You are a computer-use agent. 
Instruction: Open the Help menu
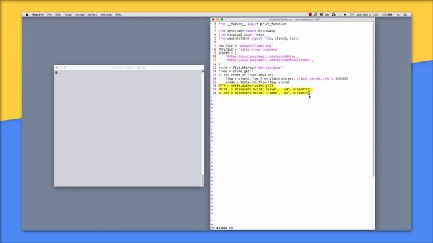point(118,14)
